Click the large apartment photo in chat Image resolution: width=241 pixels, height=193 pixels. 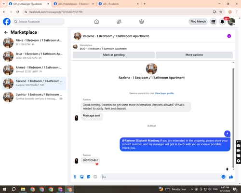pos(151,69)
